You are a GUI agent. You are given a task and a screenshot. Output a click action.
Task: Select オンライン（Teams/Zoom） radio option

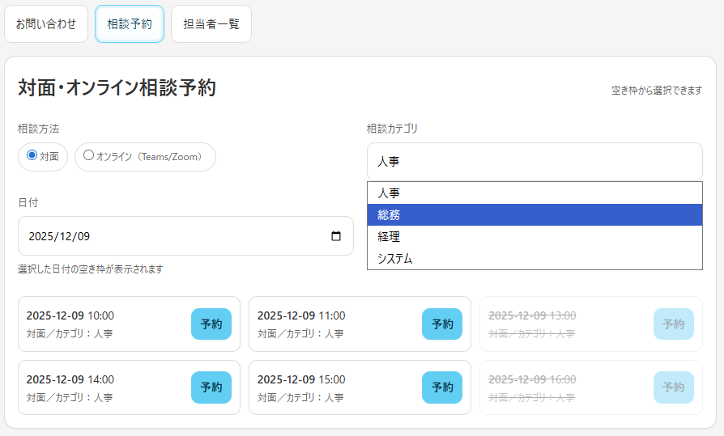(89, 155)
